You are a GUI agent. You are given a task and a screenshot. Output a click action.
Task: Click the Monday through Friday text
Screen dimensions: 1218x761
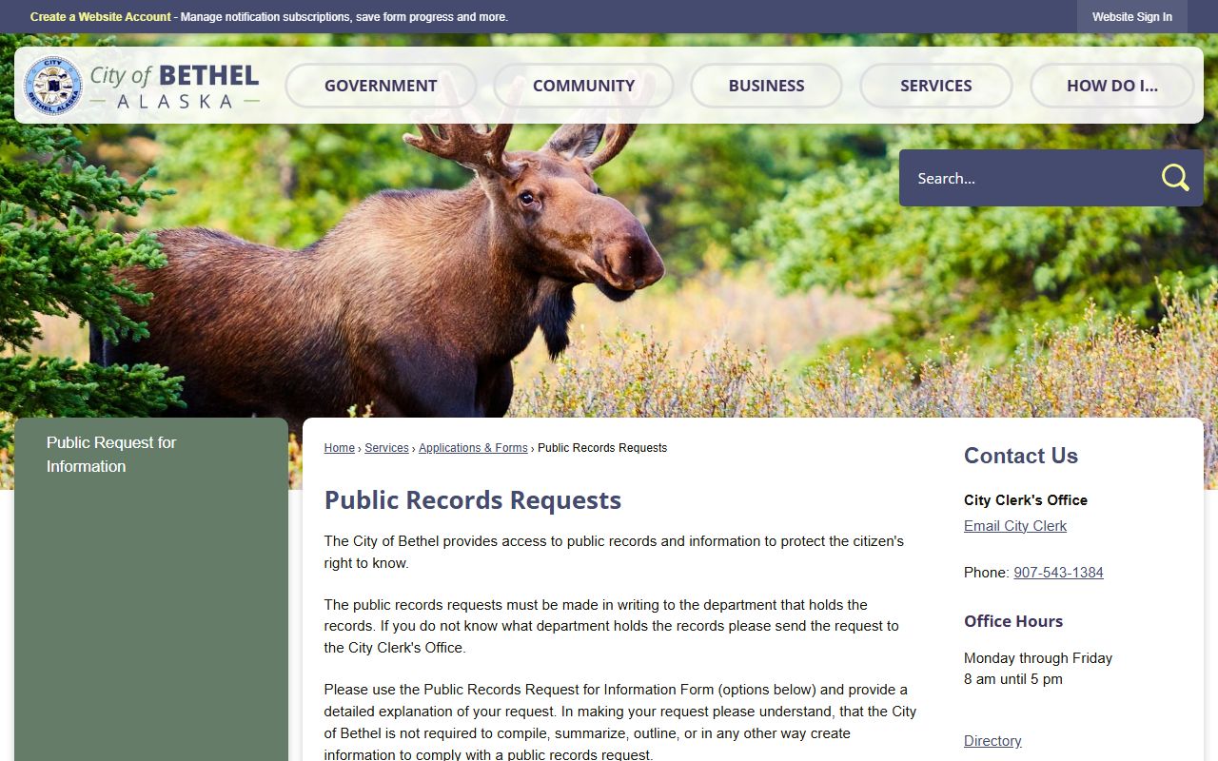click(x=1038, y=658)
